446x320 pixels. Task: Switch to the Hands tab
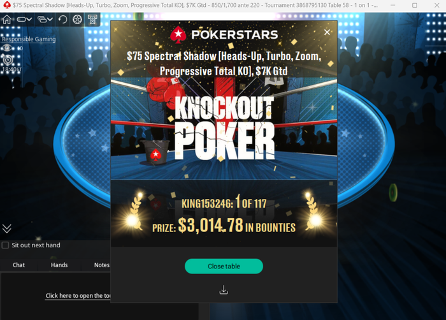click(59, 265)
